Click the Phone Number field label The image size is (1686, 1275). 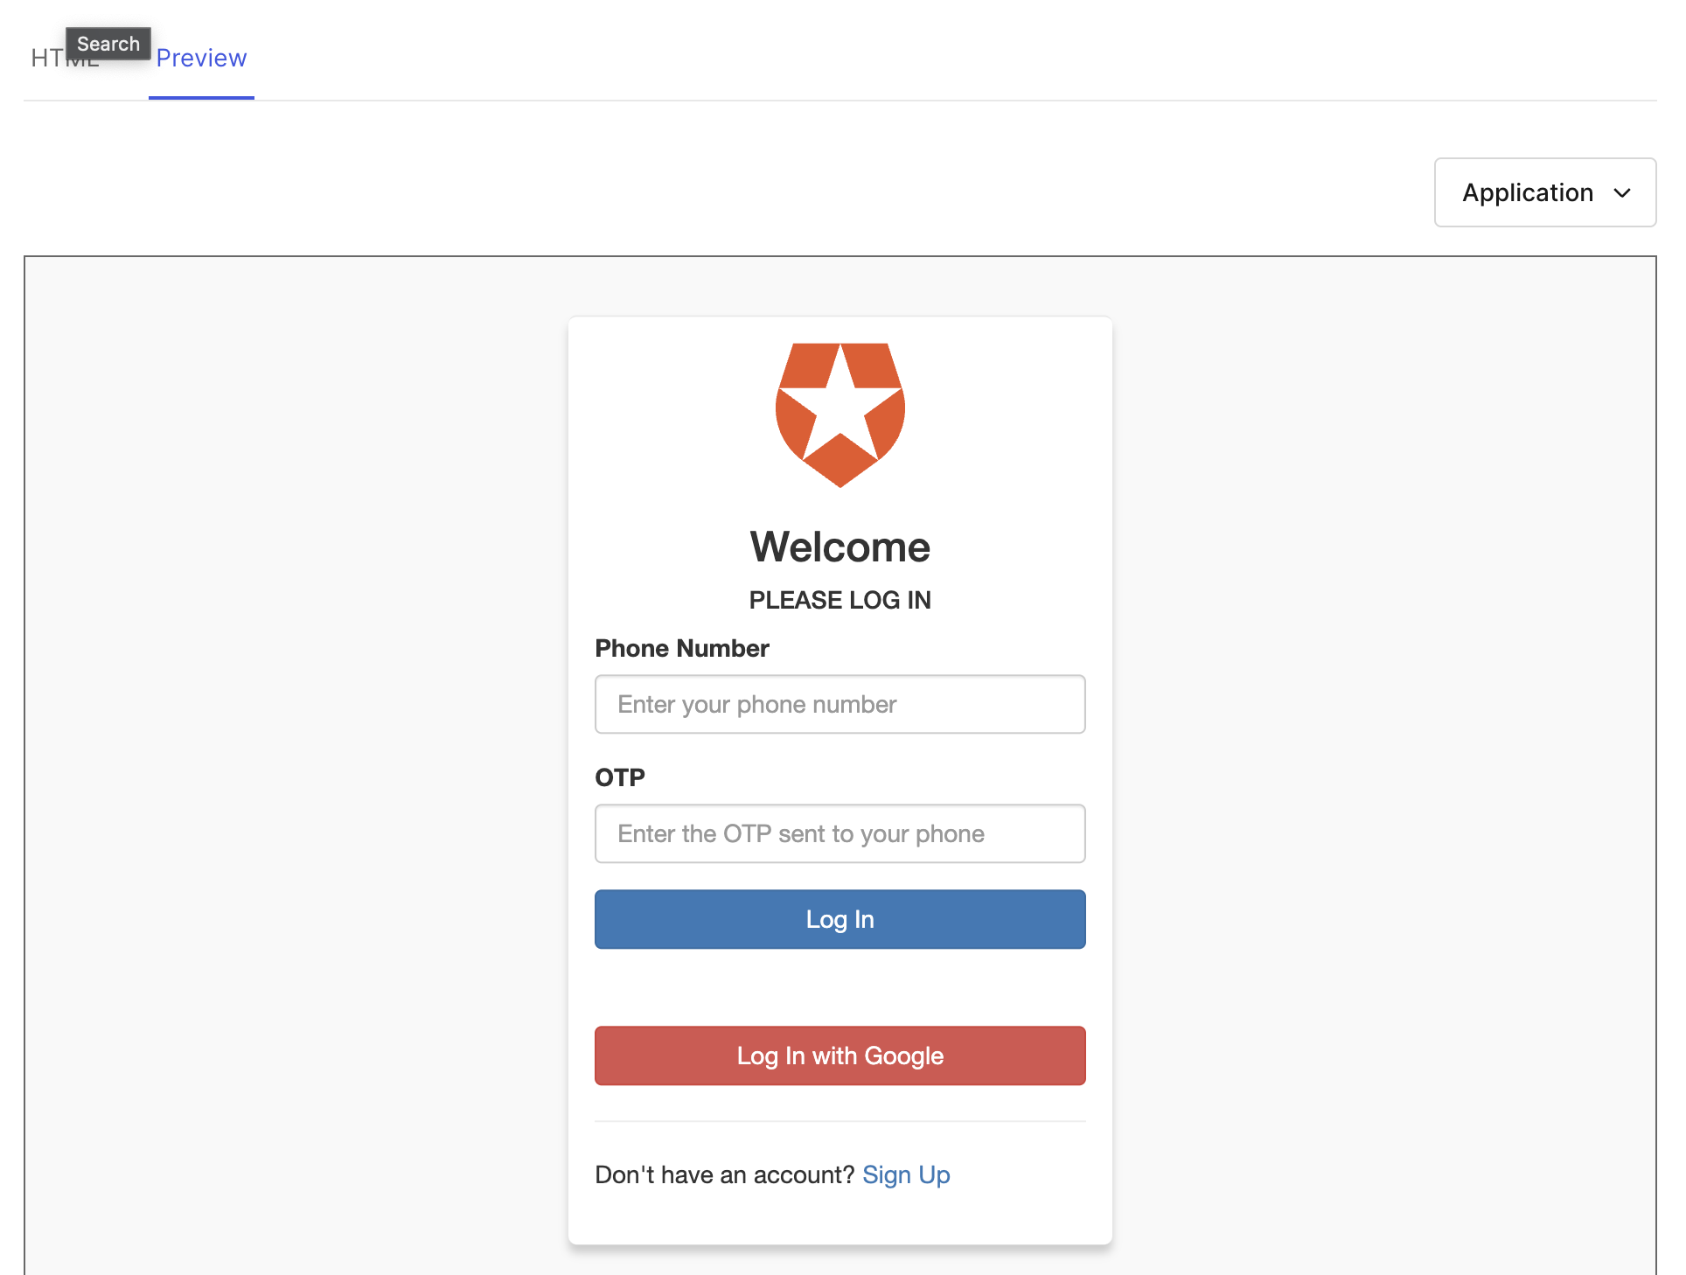pyautogui.click(x=681, y=648)
